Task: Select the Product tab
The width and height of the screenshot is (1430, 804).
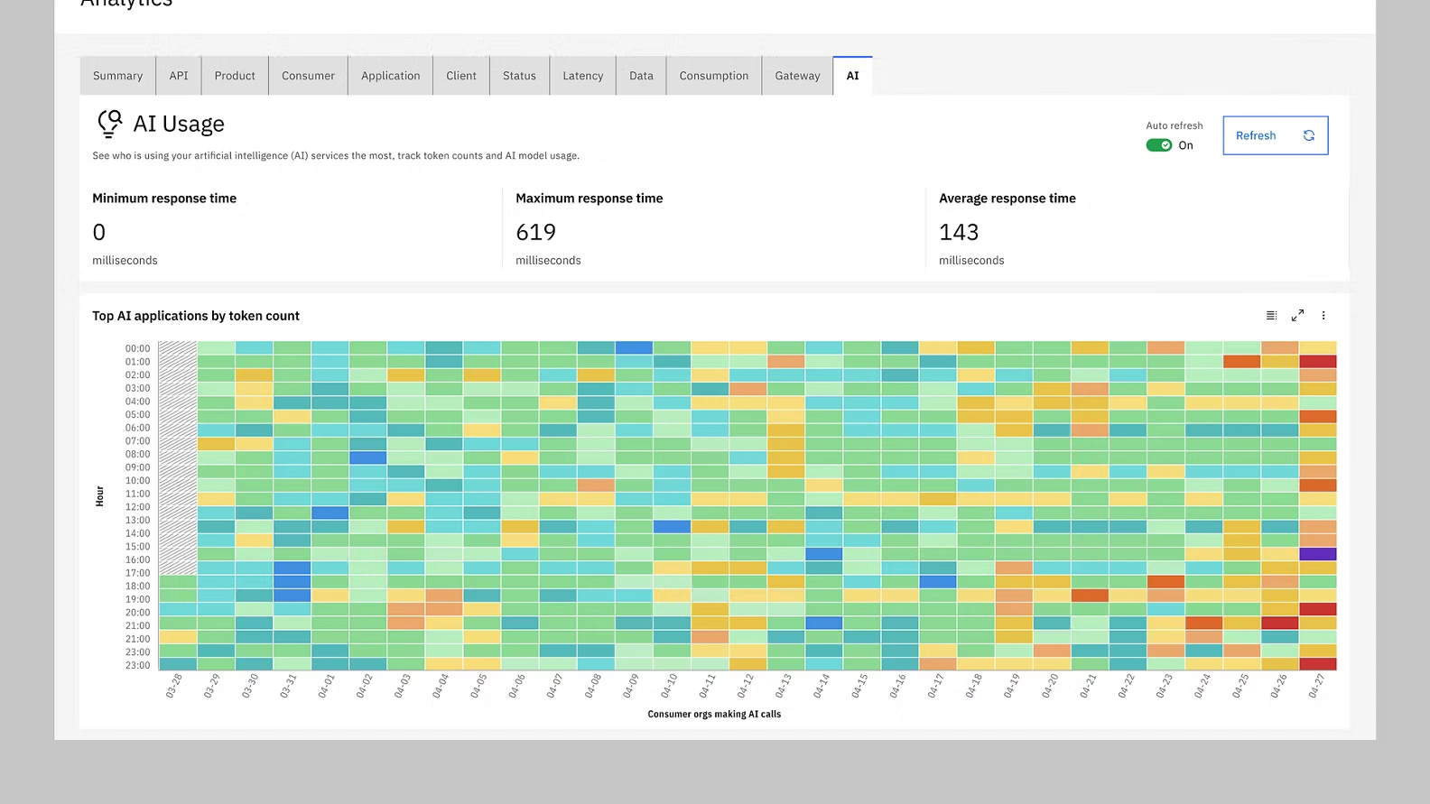Action: (235, 76)
